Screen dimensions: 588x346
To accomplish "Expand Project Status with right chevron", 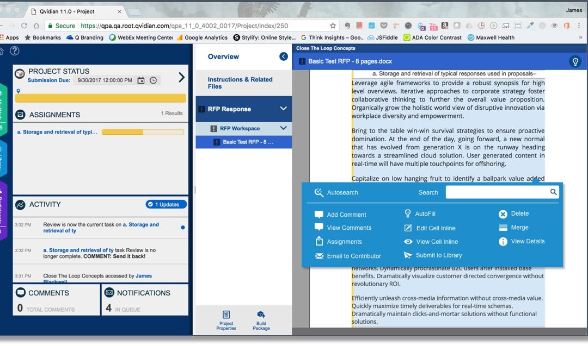I will (x=181, y=77).
